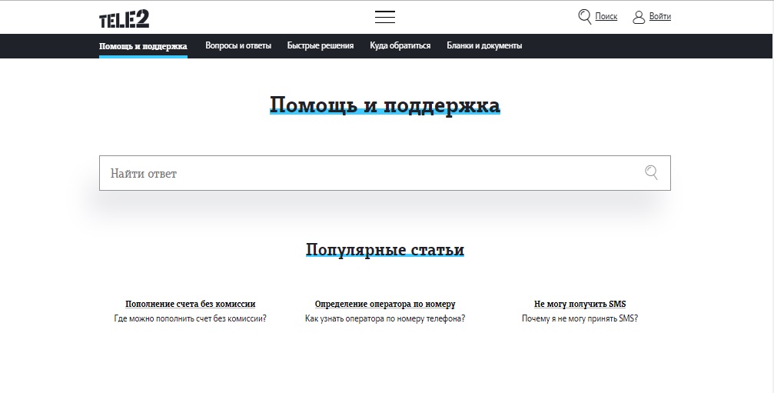Click the Популярные статьи heading

point(384,250)
